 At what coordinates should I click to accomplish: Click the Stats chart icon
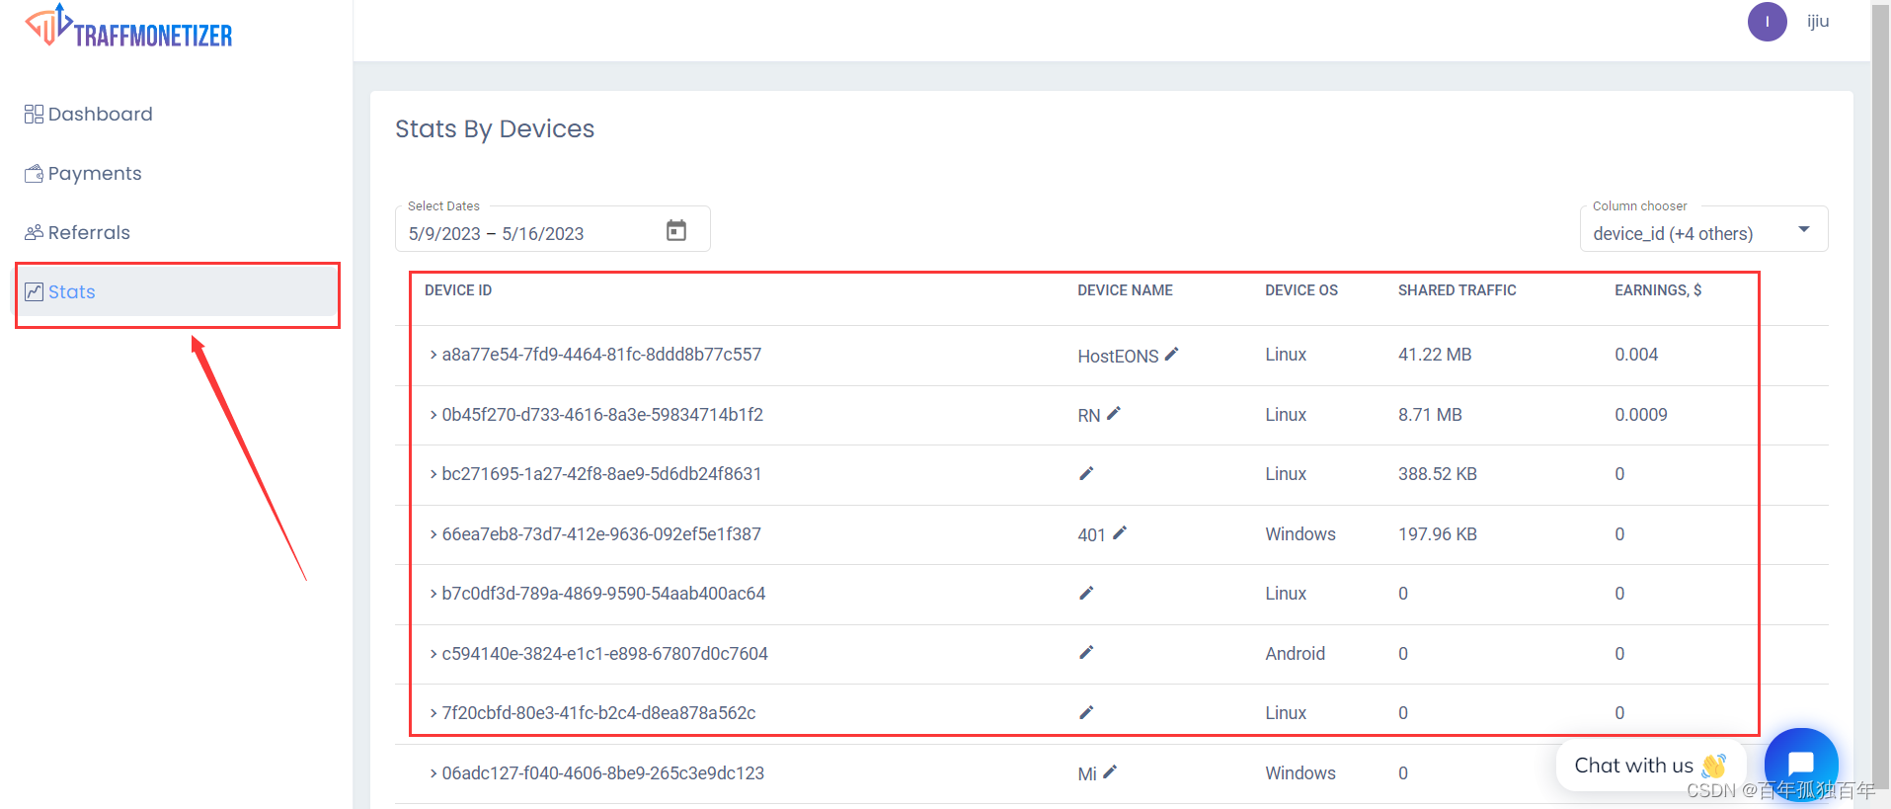tap(34, 291)
